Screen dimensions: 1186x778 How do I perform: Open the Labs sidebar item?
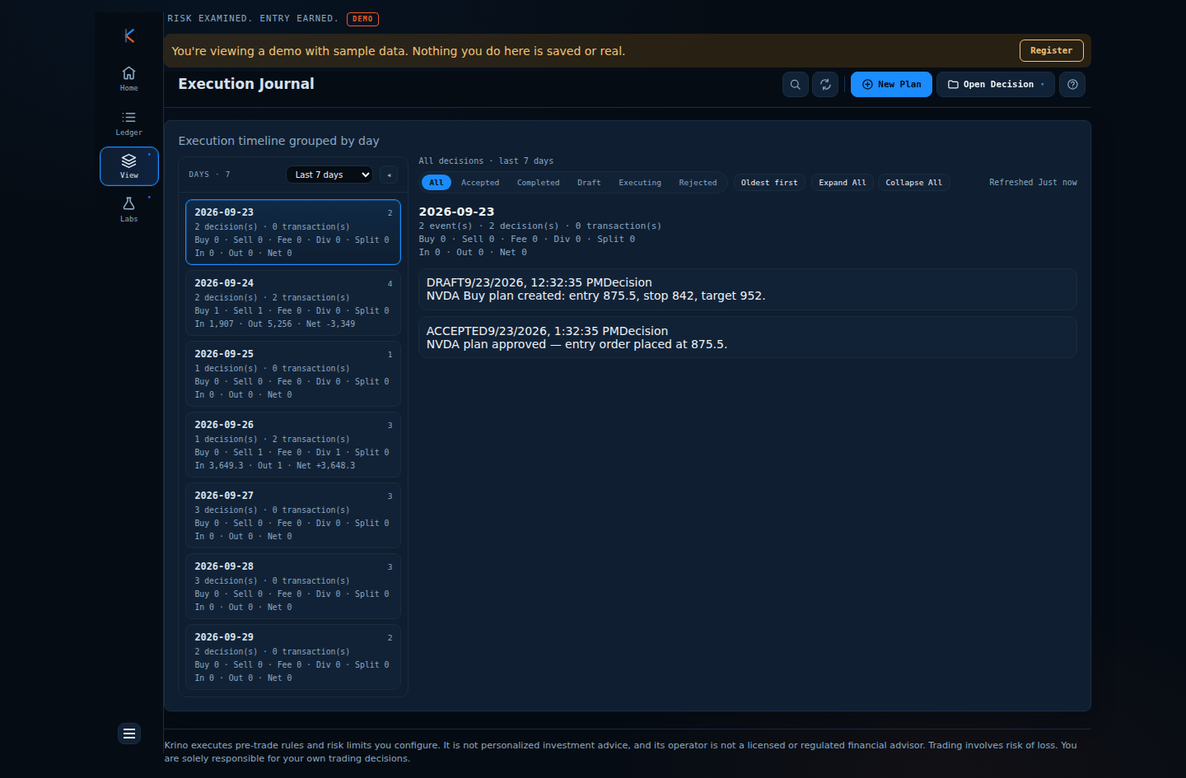pos(129,209)
